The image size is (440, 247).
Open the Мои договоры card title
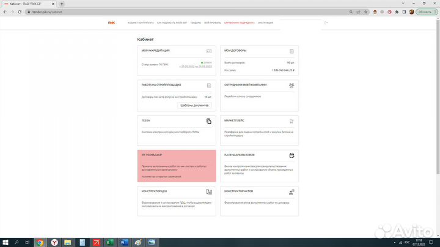point(235,51)
